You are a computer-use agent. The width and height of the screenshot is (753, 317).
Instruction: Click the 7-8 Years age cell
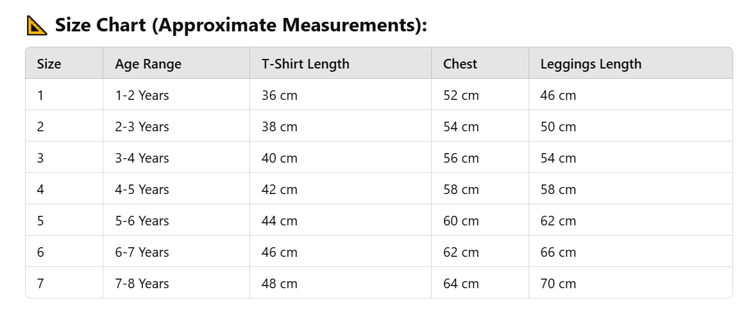tap(176, 284)
